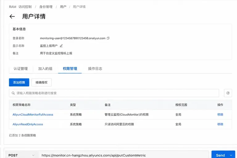
Task: Remove the AliyunCloudMonitorFullAccess policy
Action: coord(220,114)
